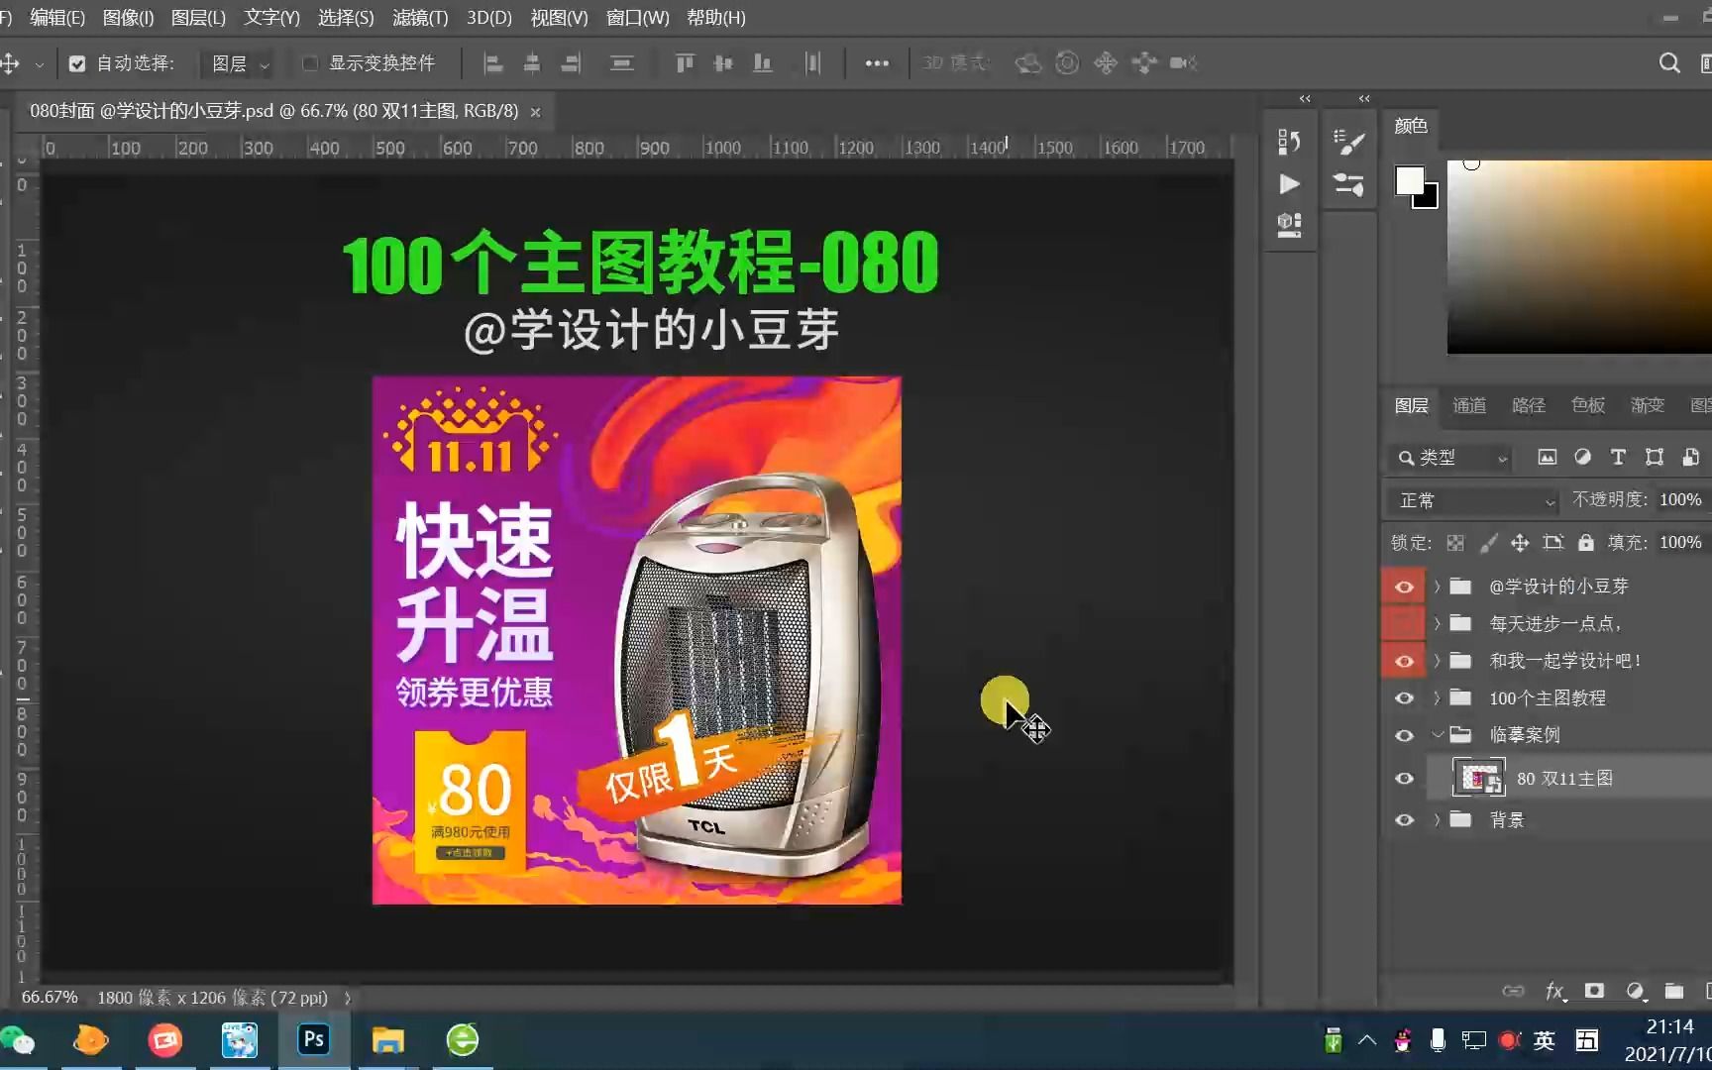
Task: Click Align horizontal centers icon
Action: tap(532, 63)
